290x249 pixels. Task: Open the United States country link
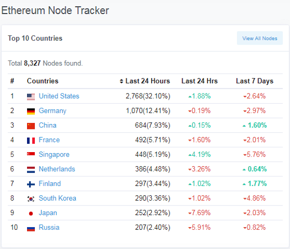[59, 96]
